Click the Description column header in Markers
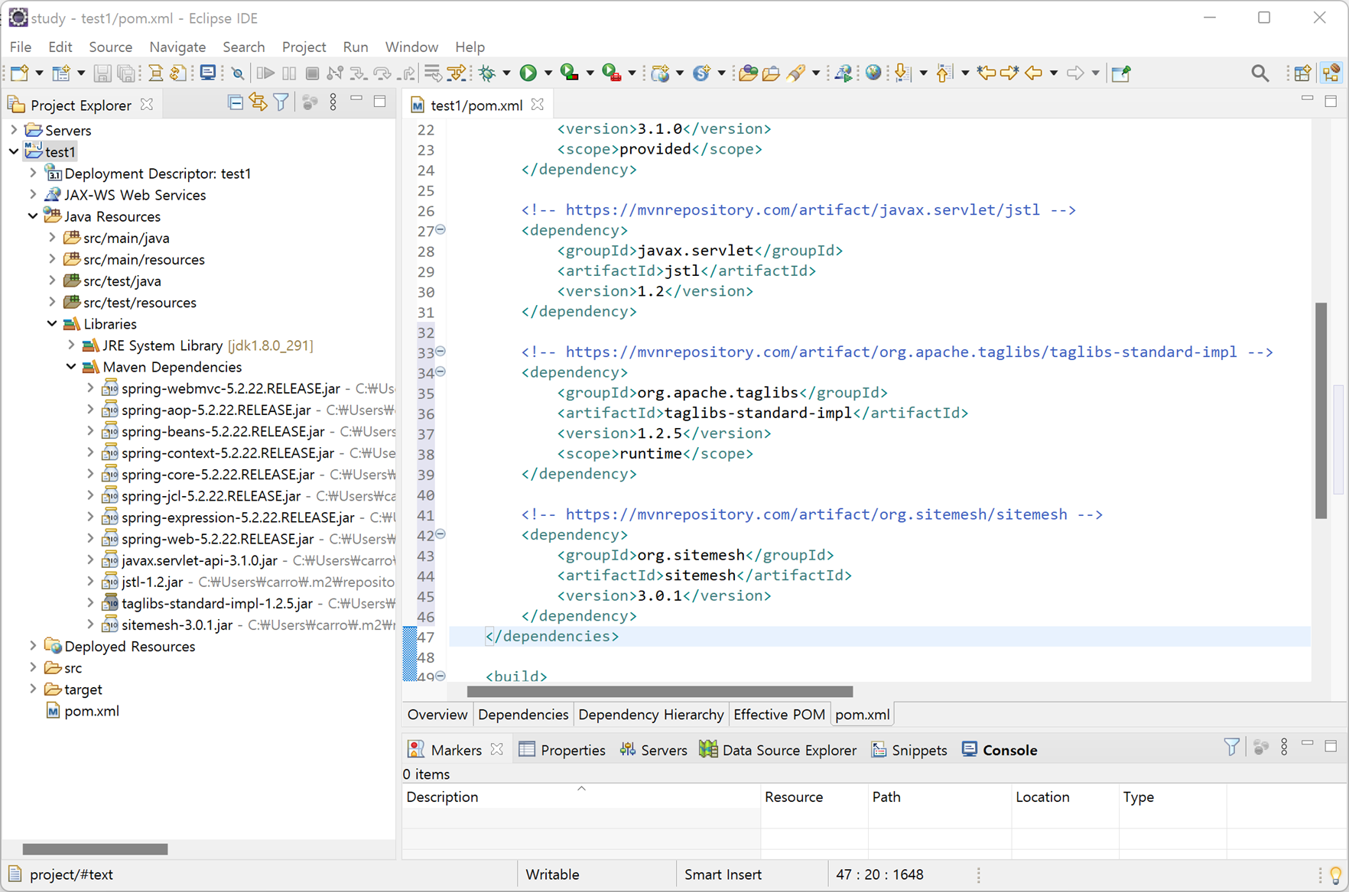1349x892 pixels. point(581,796)
